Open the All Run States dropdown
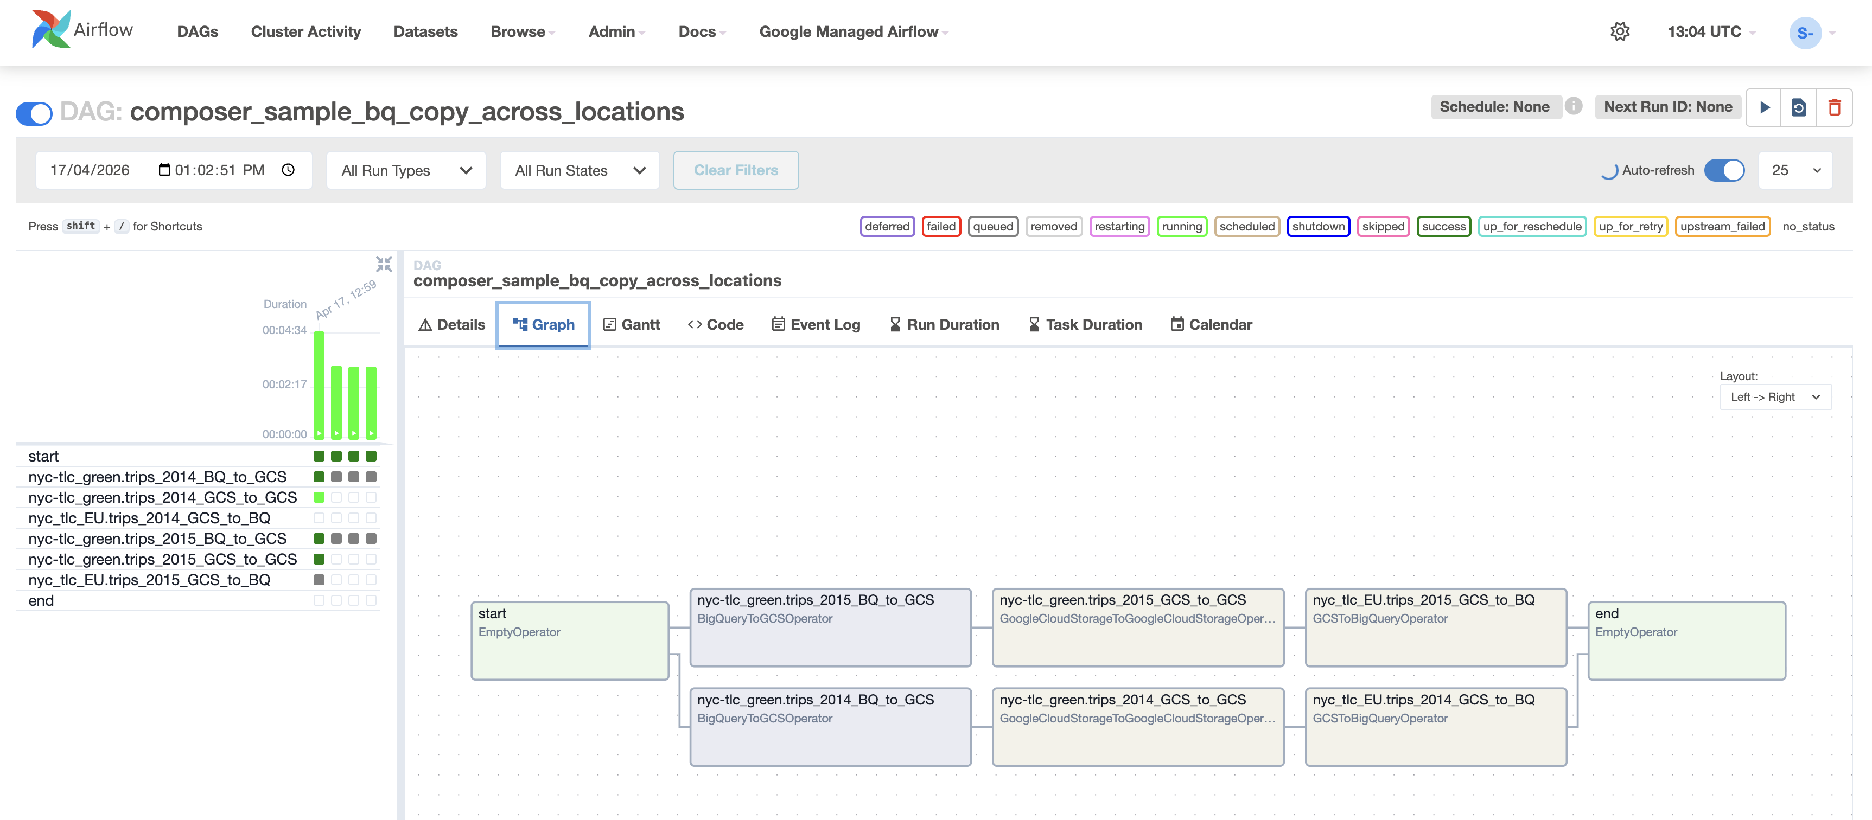 point(579,170)
